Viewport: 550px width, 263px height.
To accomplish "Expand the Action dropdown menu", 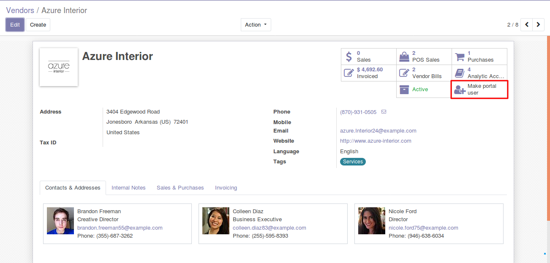I will tap(256, 25).
